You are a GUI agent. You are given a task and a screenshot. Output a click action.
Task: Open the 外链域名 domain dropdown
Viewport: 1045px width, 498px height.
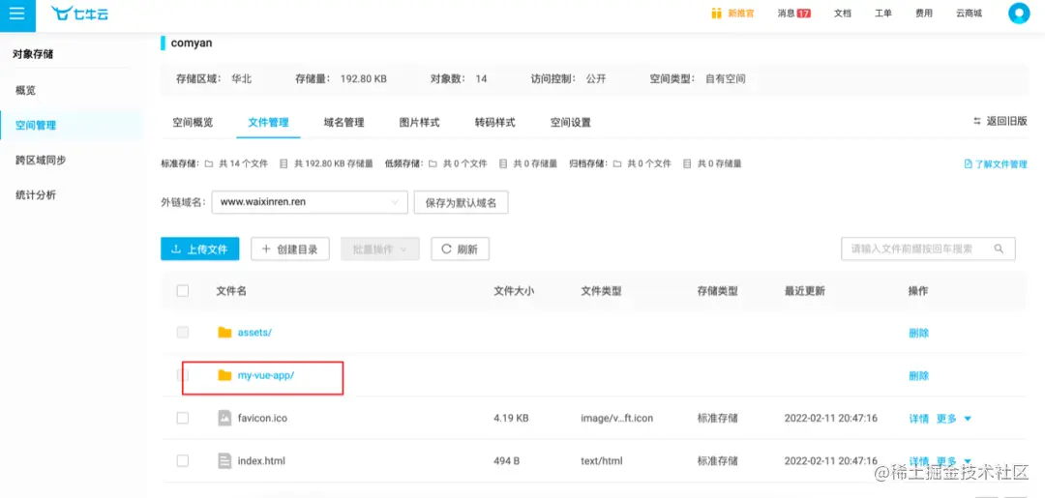310,202
